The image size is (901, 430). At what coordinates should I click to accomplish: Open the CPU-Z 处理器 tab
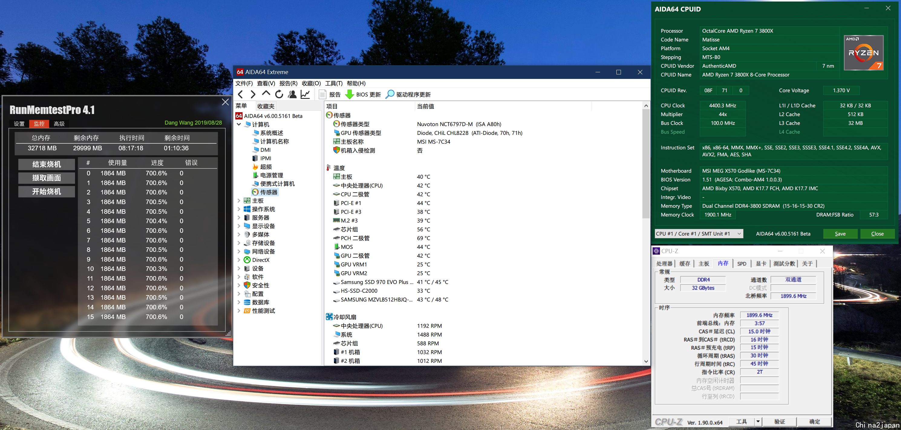(x=664, y=264)
